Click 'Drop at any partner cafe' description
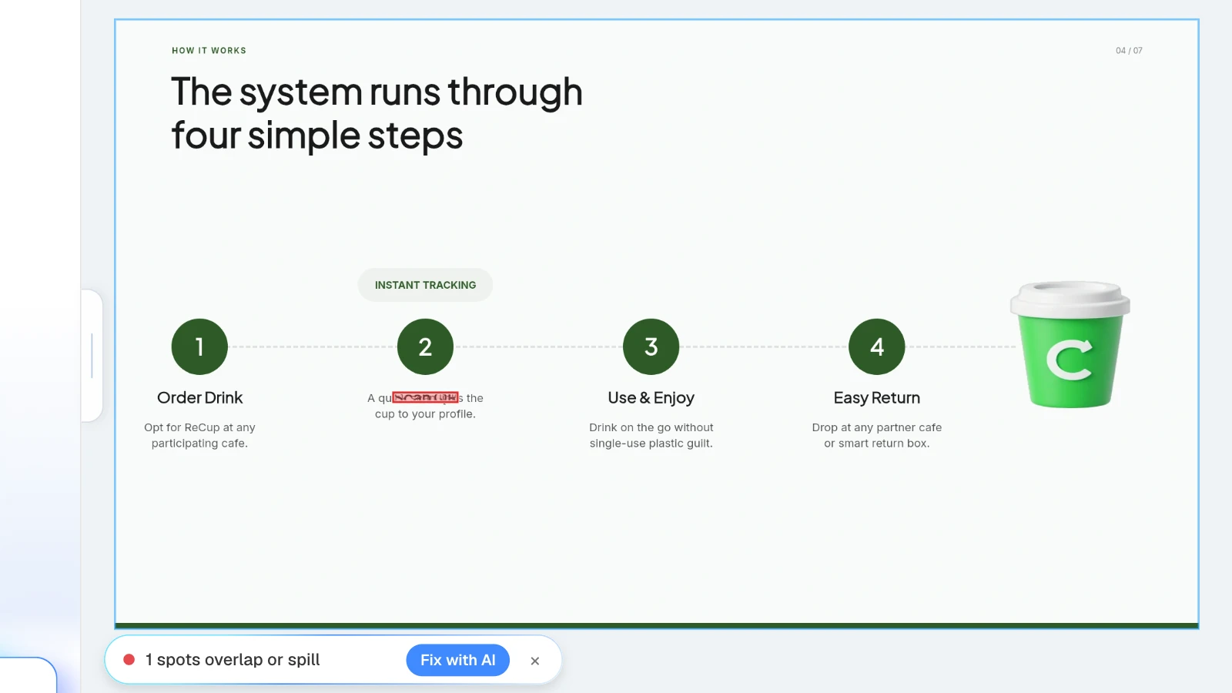Screen dimensions: 1232x693 pos(876,427)
